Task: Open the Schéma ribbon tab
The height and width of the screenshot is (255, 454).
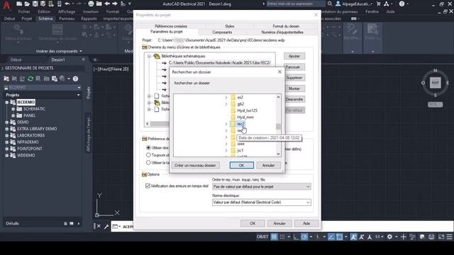Action: pos(45,18)
